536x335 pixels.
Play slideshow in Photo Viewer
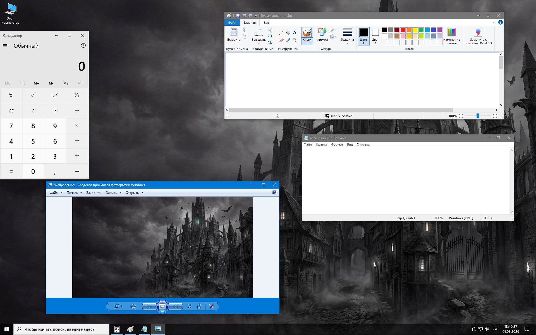(162, 306)
